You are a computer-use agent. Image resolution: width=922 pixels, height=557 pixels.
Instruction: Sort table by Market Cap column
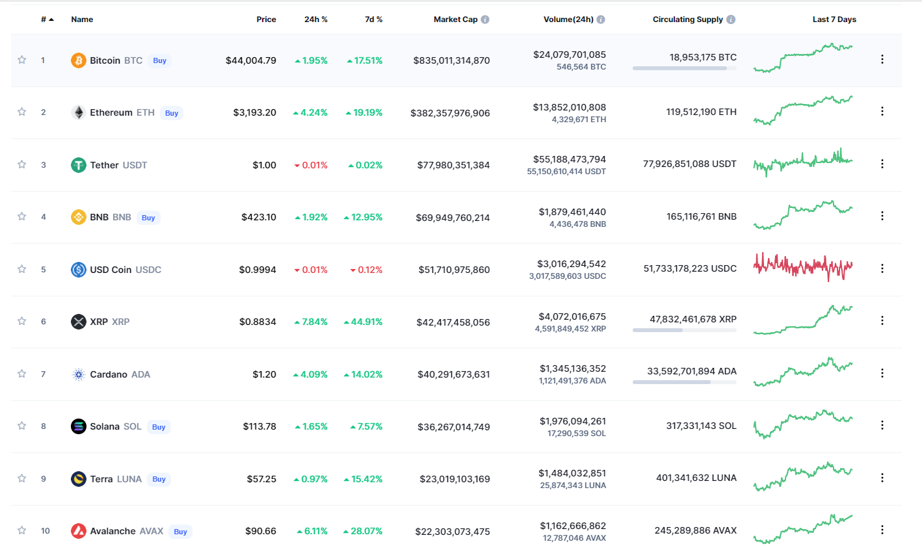click(457, 19)
